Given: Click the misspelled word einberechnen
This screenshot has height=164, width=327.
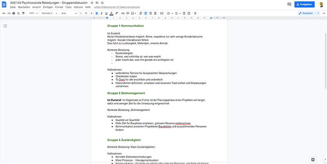Looking at the screenshot, I should [183, 123].
